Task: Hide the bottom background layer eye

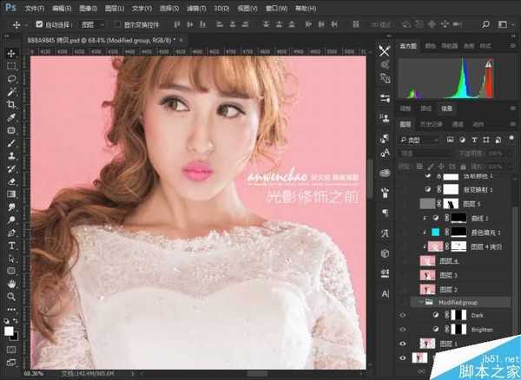Action: point(403,358)
